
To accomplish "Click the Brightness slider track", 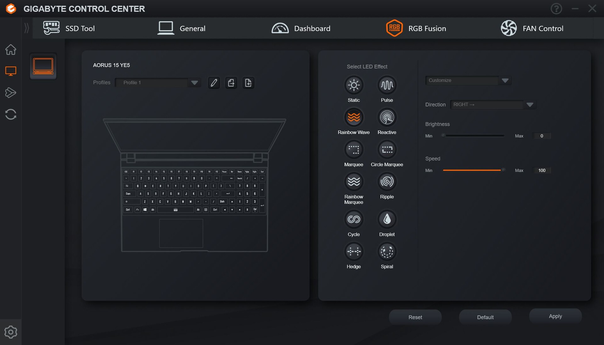I will 473,136.
